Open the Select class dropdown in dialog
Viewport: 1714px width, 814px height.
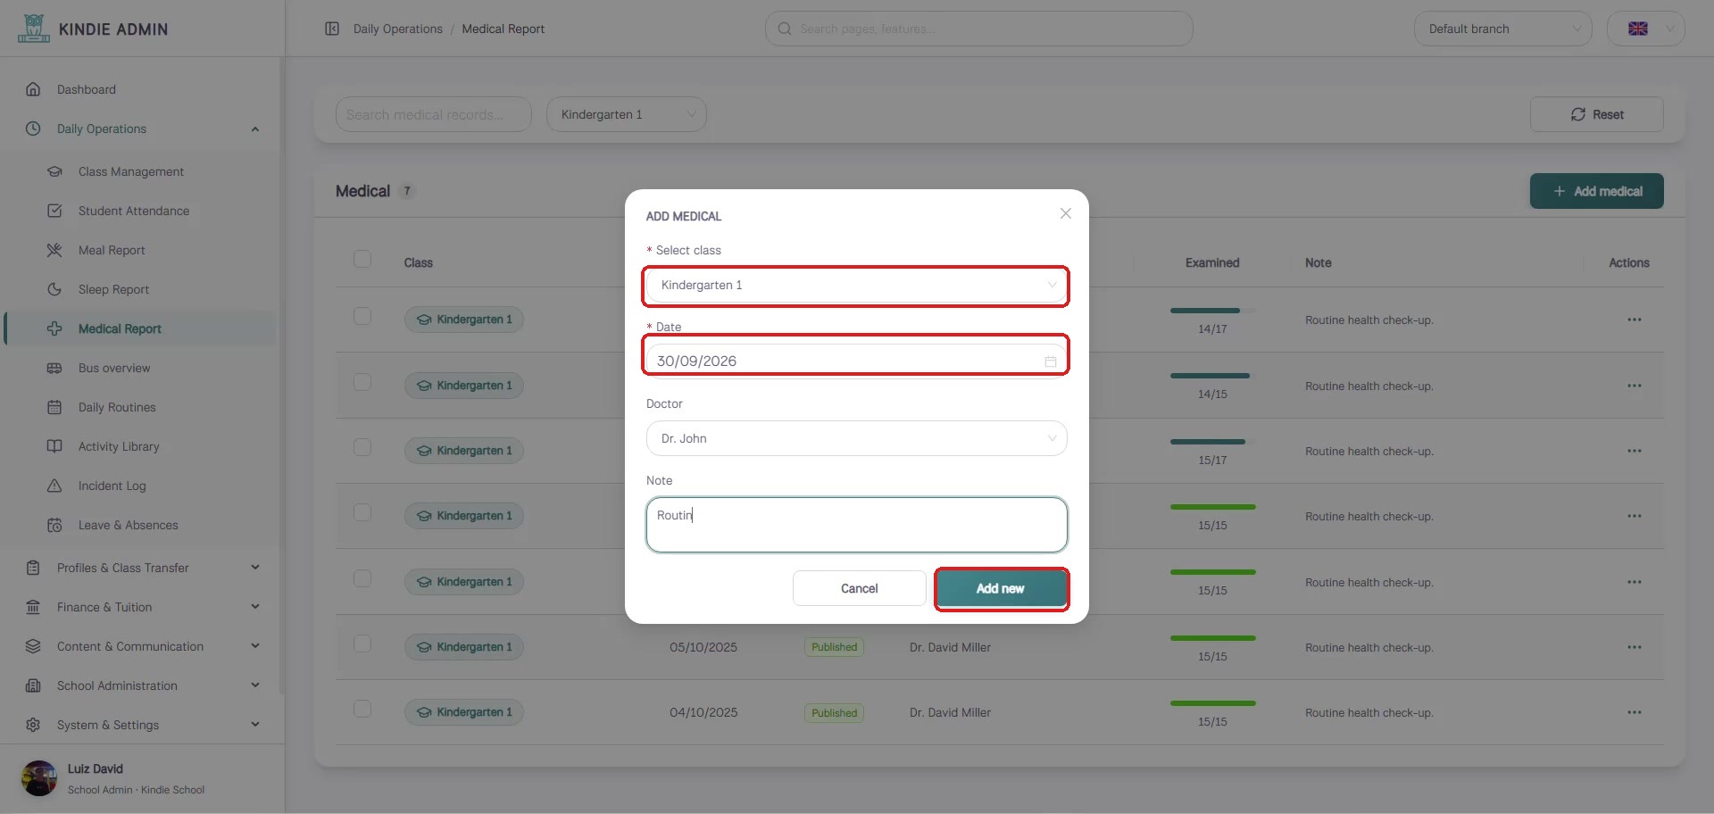pyautogui.click(x=856, y=286)
